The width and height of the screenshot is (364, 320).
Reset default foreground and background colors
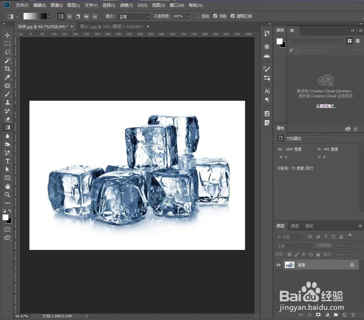coord(4,211)
